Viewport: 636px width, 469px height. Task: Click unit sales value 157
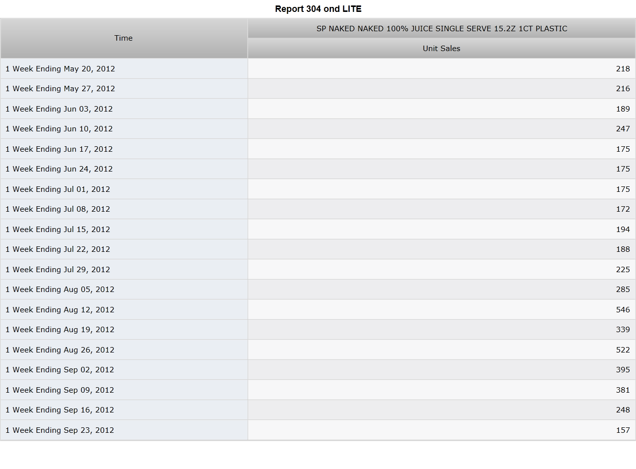(623, 430)
